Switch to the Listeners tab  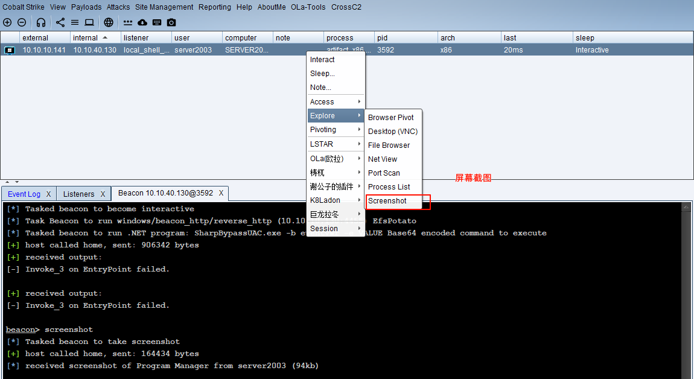(x=79, y=194)
